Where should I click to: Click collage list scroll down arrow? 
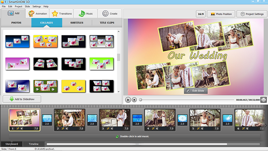(118, 91)
